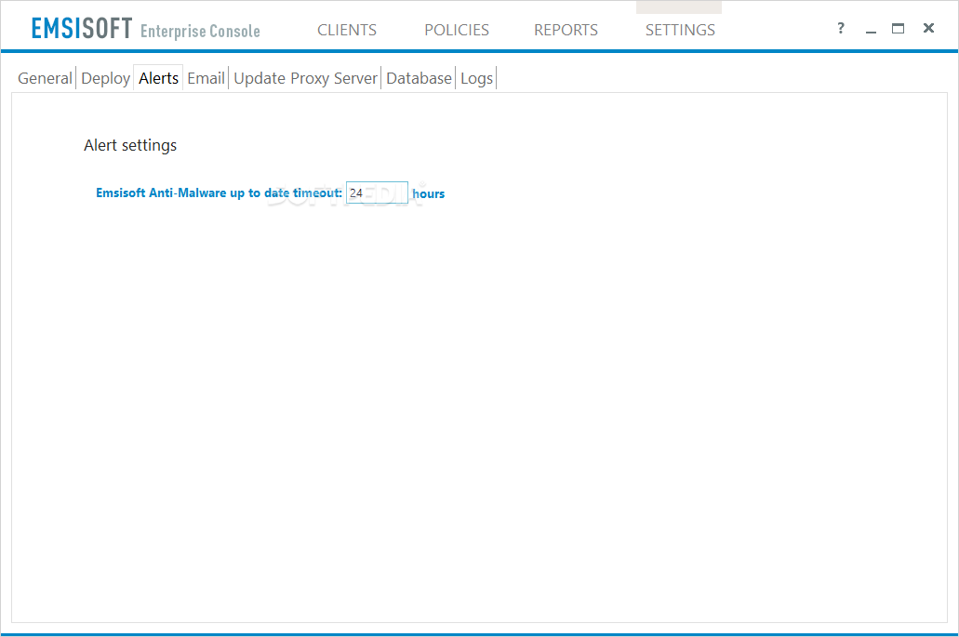This screenshot has width=959, height=637.
Task: Switch to the Database tab
Action: pyautogui.click(x=419, y=78)
